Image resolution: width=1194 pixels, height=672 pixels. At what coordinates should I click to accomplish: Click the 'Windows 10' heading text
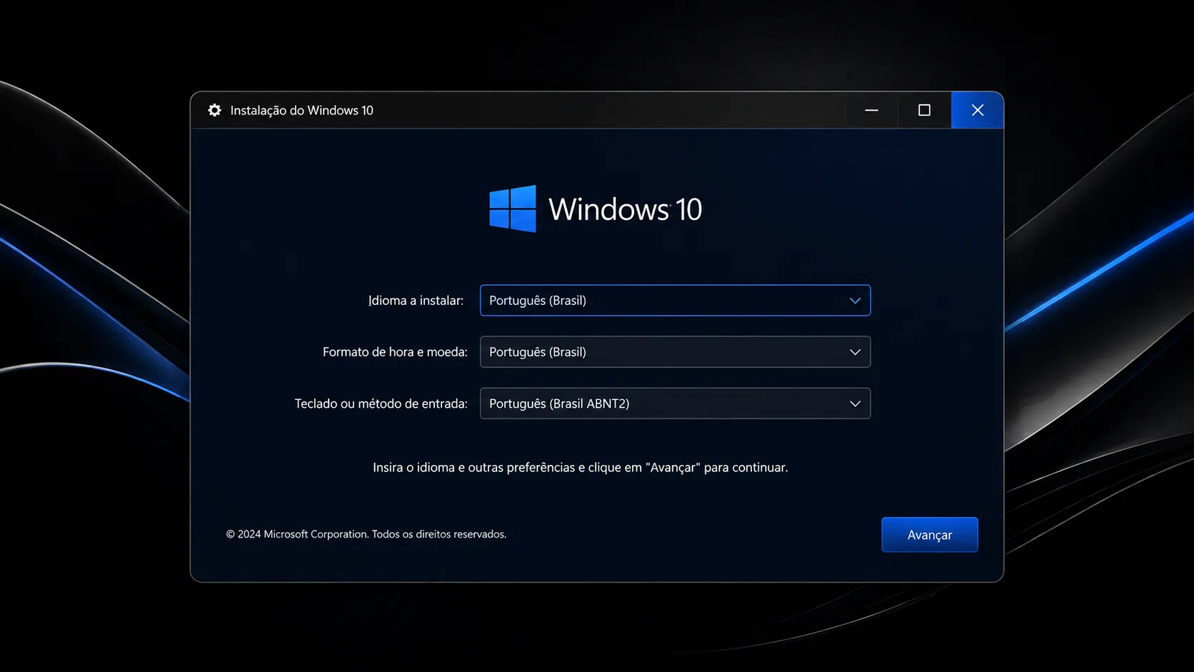point(625,209)
